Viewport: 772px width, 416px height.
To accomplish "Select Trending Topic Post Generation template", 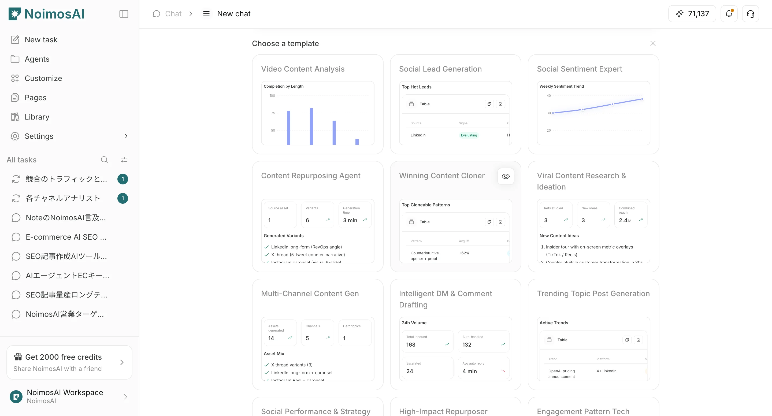I will coord(593,335).
